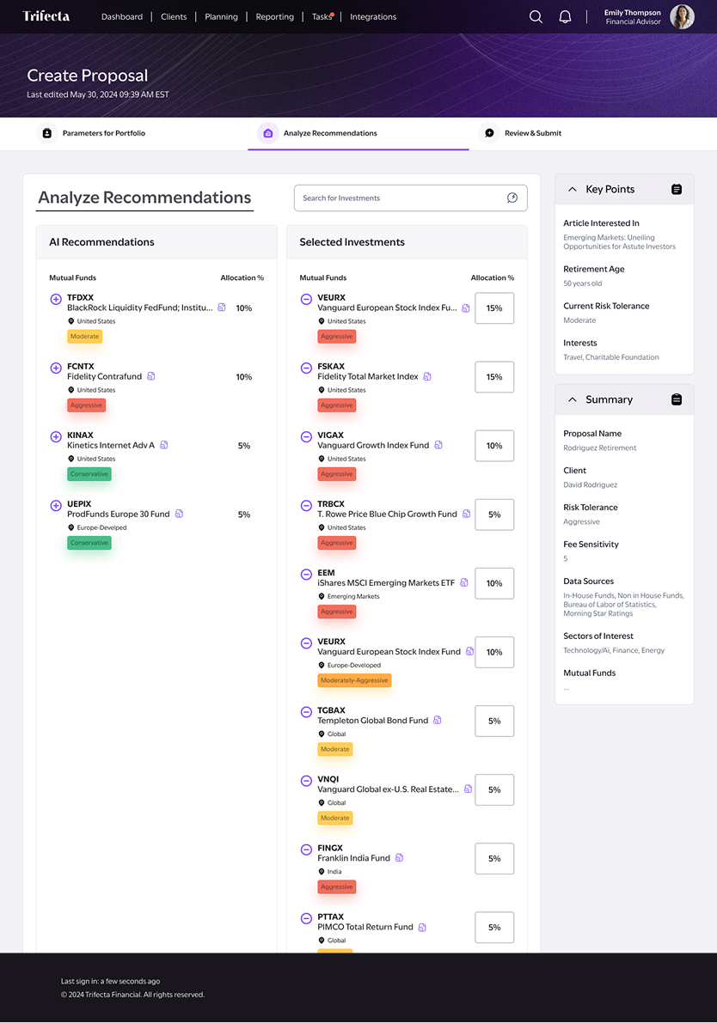
Task: Add KINAX fund with plus icon
Action: [56, 436]
